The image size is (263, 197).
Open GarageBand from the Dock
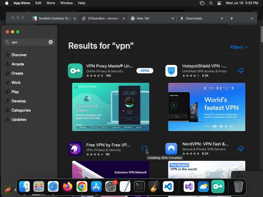(154, 186)
